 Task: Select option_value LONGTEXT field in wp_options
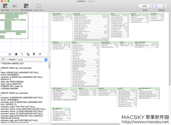[x=139, y=20]
